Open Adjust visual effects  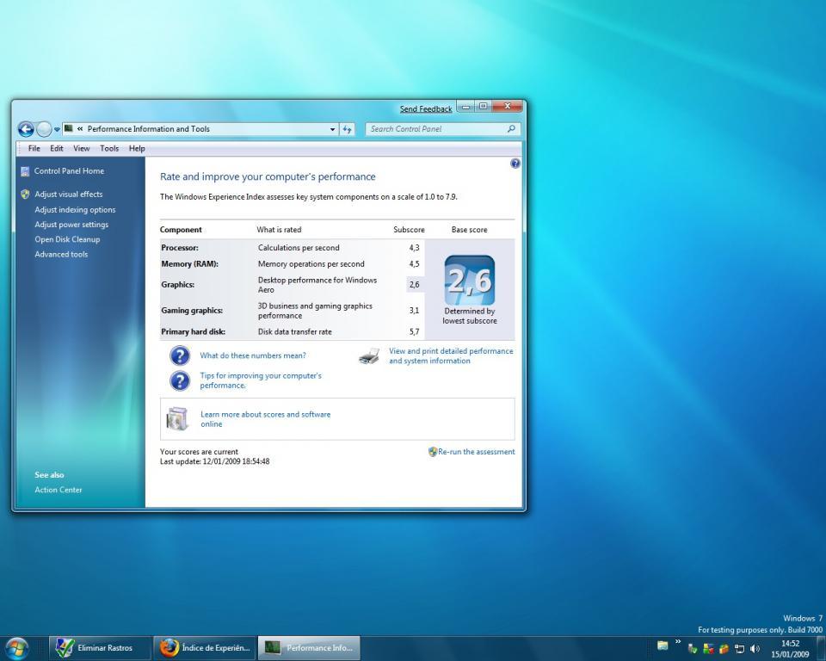pyautogui.click(x=69, y=194)
